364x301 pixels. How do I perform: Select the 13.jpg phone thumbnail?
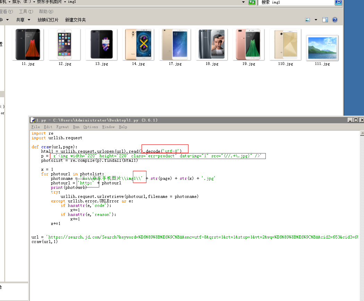101,44
